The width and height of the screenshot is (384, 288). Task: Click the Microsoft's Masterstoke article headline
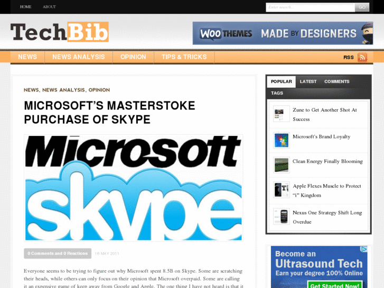click(109, 113)
